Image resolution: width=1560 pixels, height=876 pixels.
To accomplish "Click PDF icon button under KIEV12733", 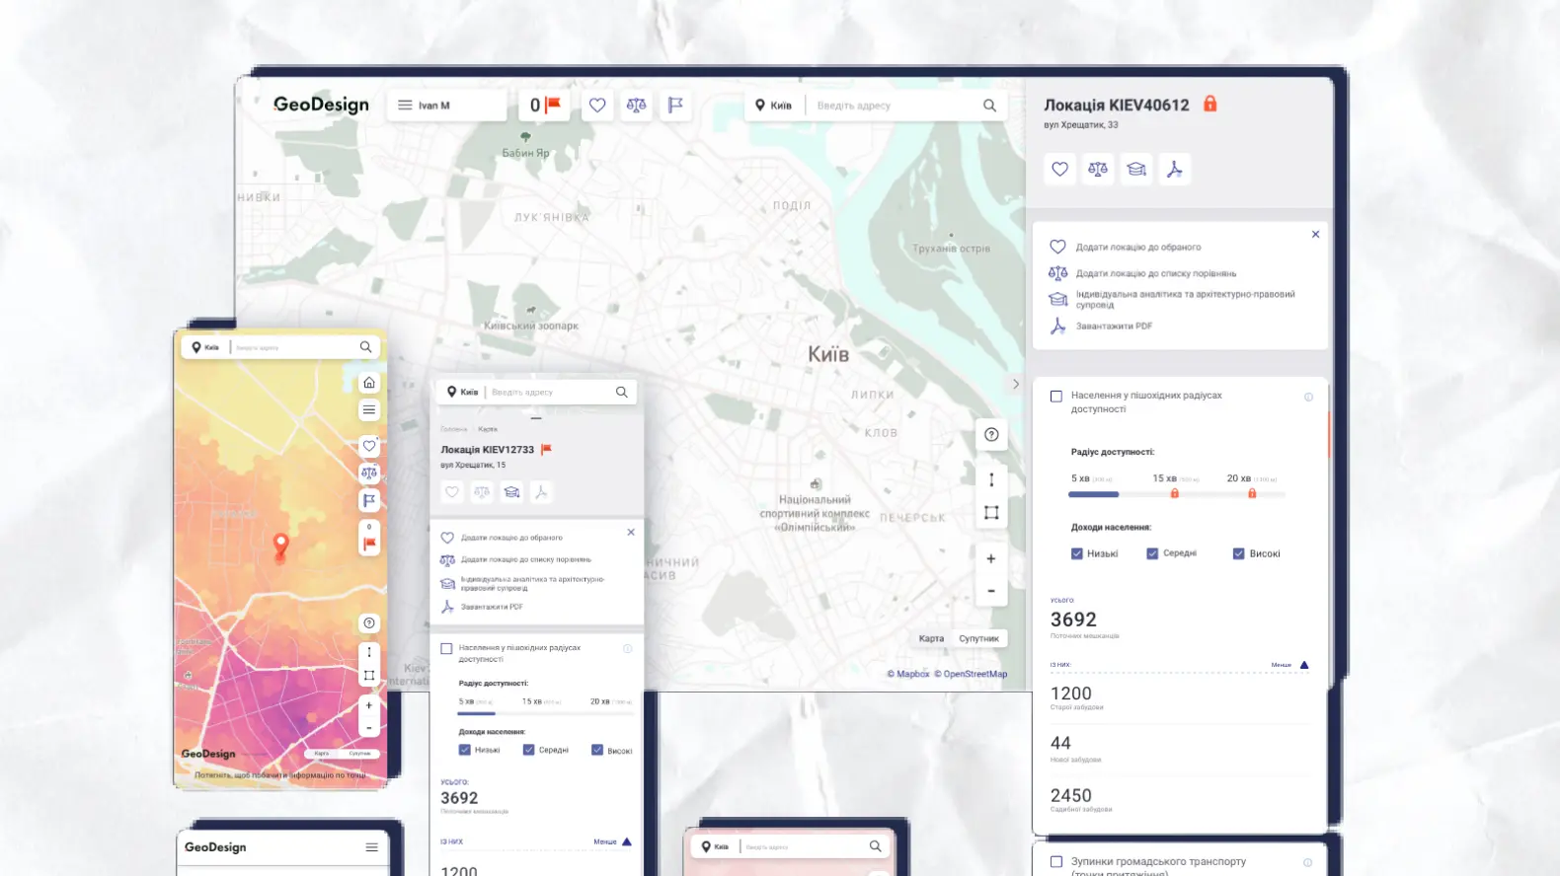I will pos(540,491).
